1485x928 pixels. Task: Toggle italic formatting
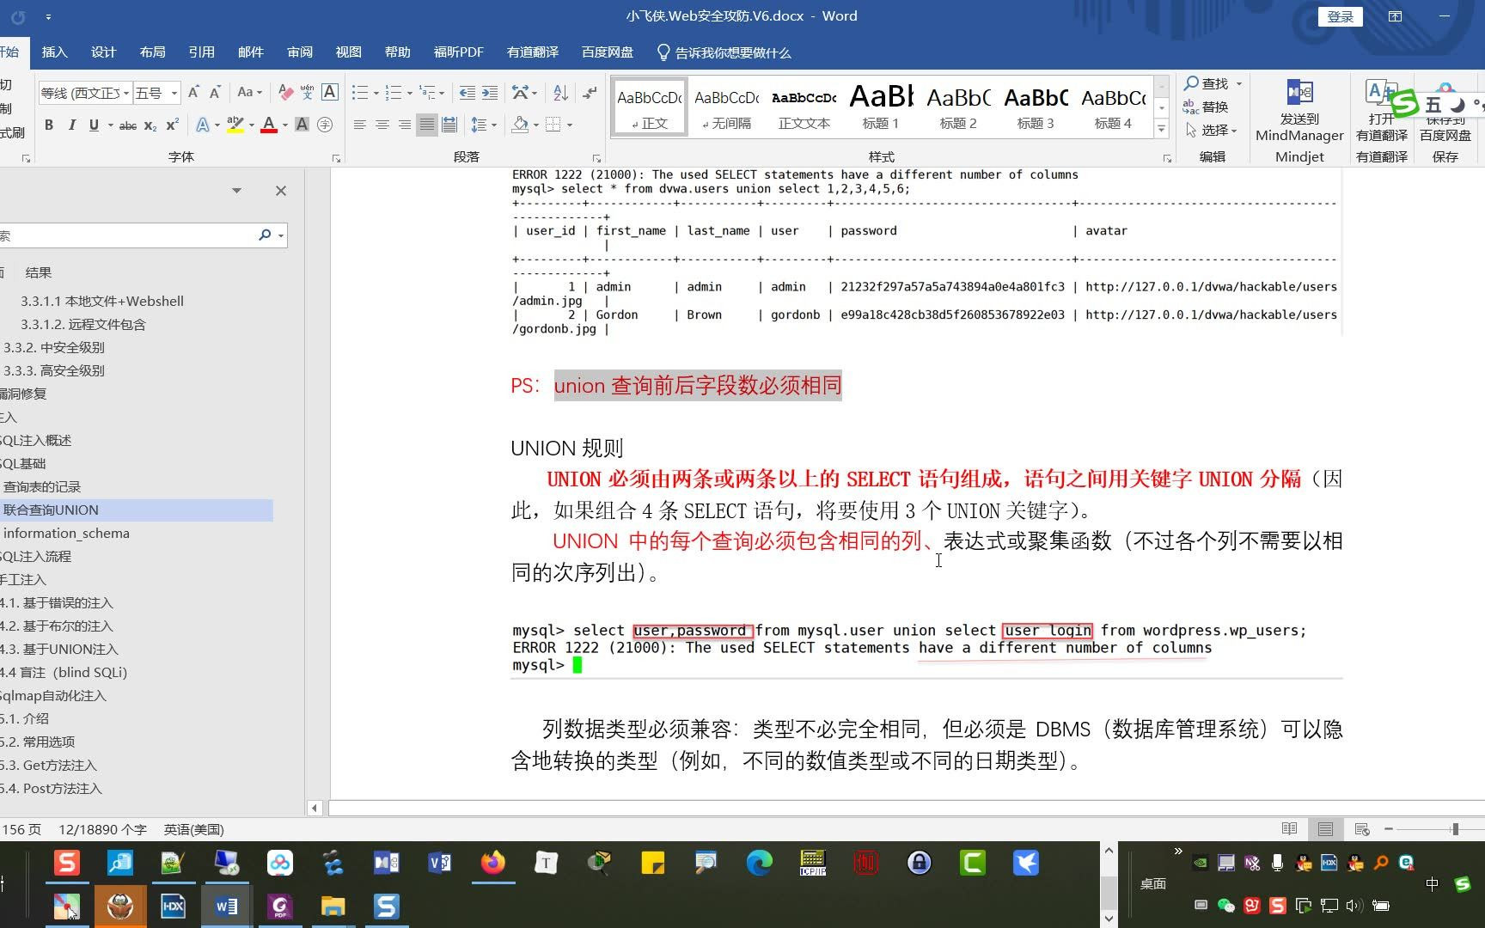coord(72,125)
